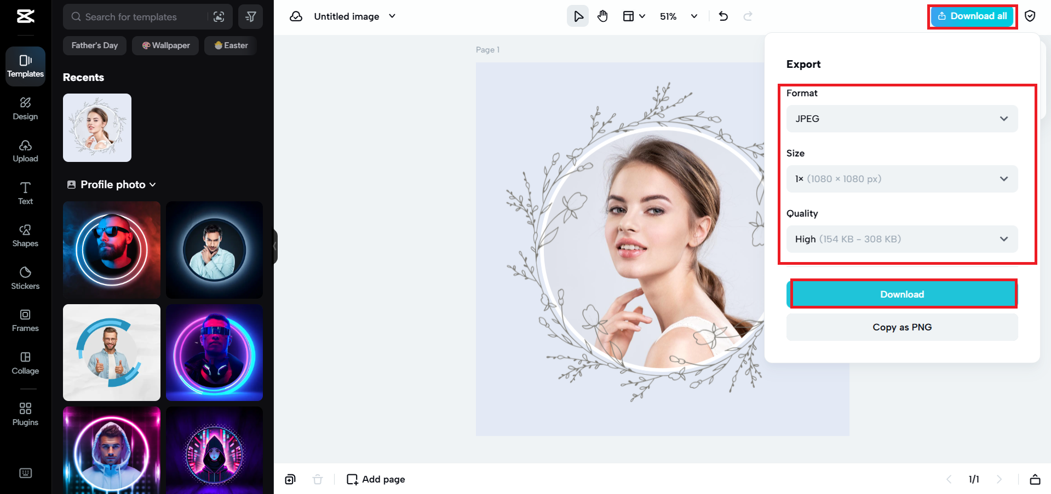Click the Page 1 label
Screen dimensions: 1051x494
487,50
